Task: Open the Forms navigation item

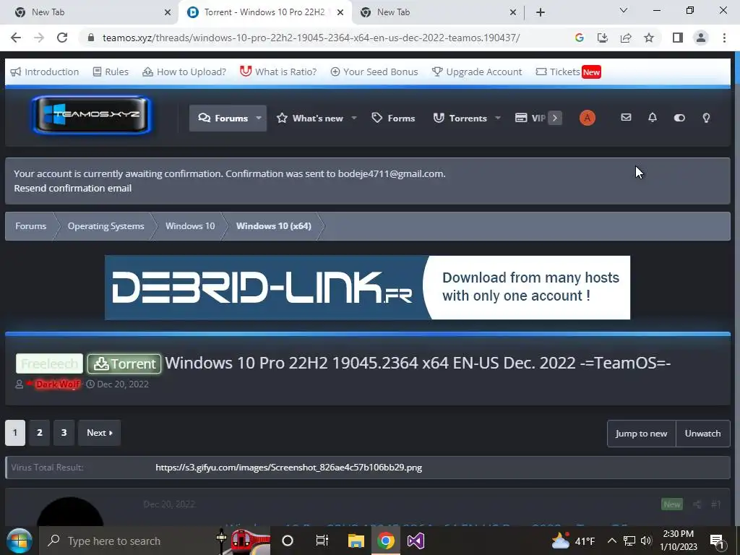Action: [393, 118]
